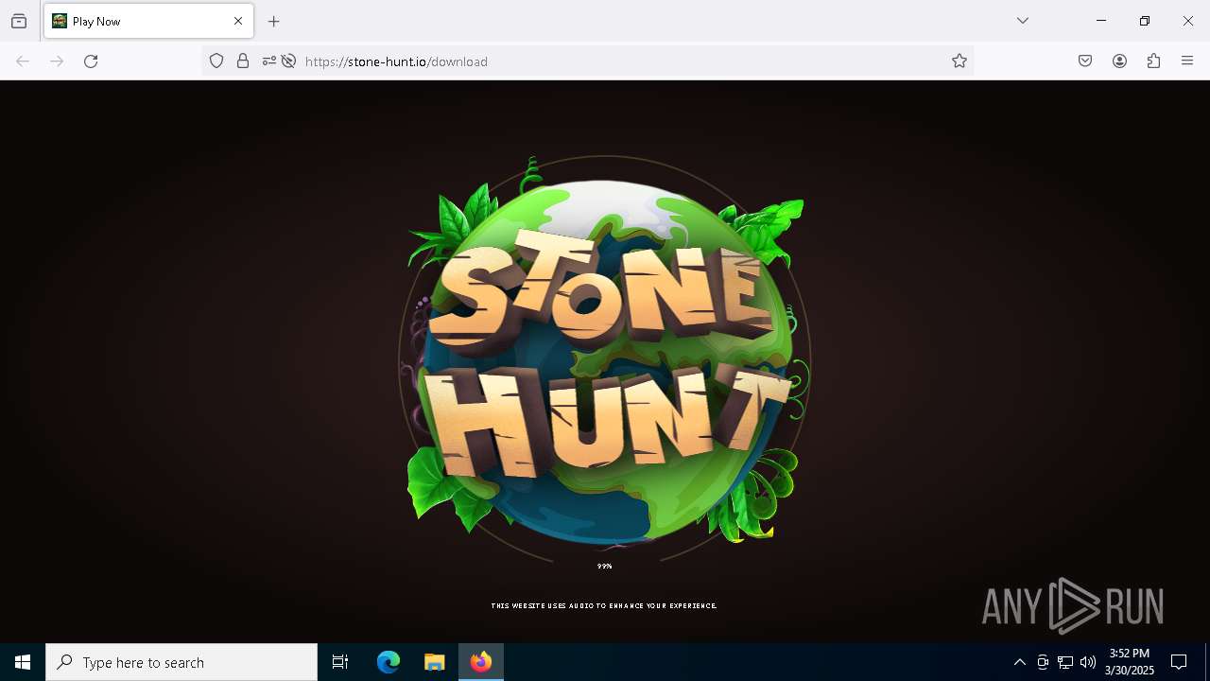1210x681 pixels.
Task: Open Firefox application hamburger menu
Action: 1187,61
